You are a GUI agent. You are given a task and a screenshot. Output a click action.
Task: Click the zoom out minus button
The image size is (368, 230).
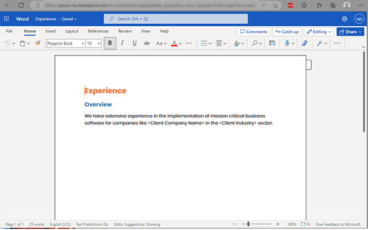click(235, 224)
